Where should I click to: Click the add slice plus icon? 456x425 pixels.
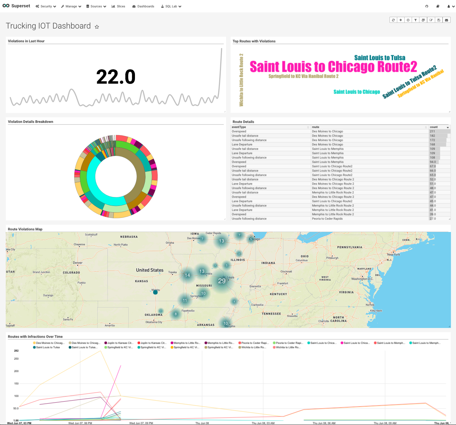click(x=401, y=20)
